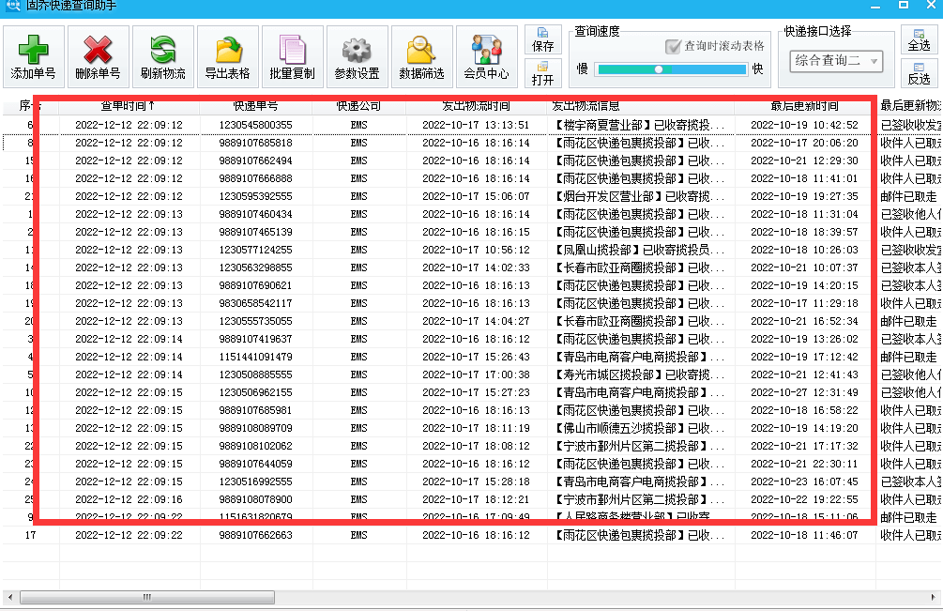Click the horizontal scrollbar thumb
This screenshot has width=943, height=611.
pyautogui.click(x=147, y=597)
